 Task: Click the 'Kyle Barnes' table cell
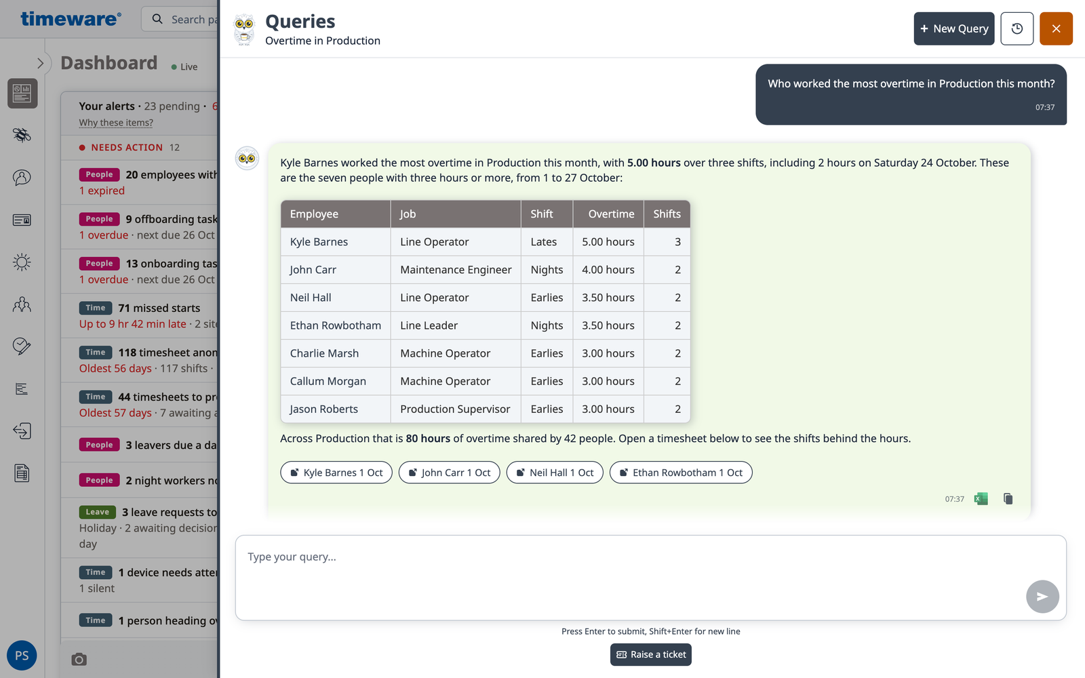pos(336,242)
